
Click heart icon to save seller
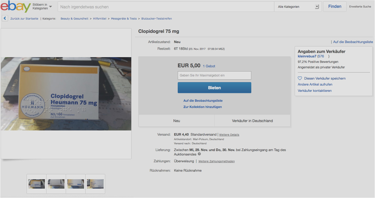pyautogui.click(x=300, y=78)
